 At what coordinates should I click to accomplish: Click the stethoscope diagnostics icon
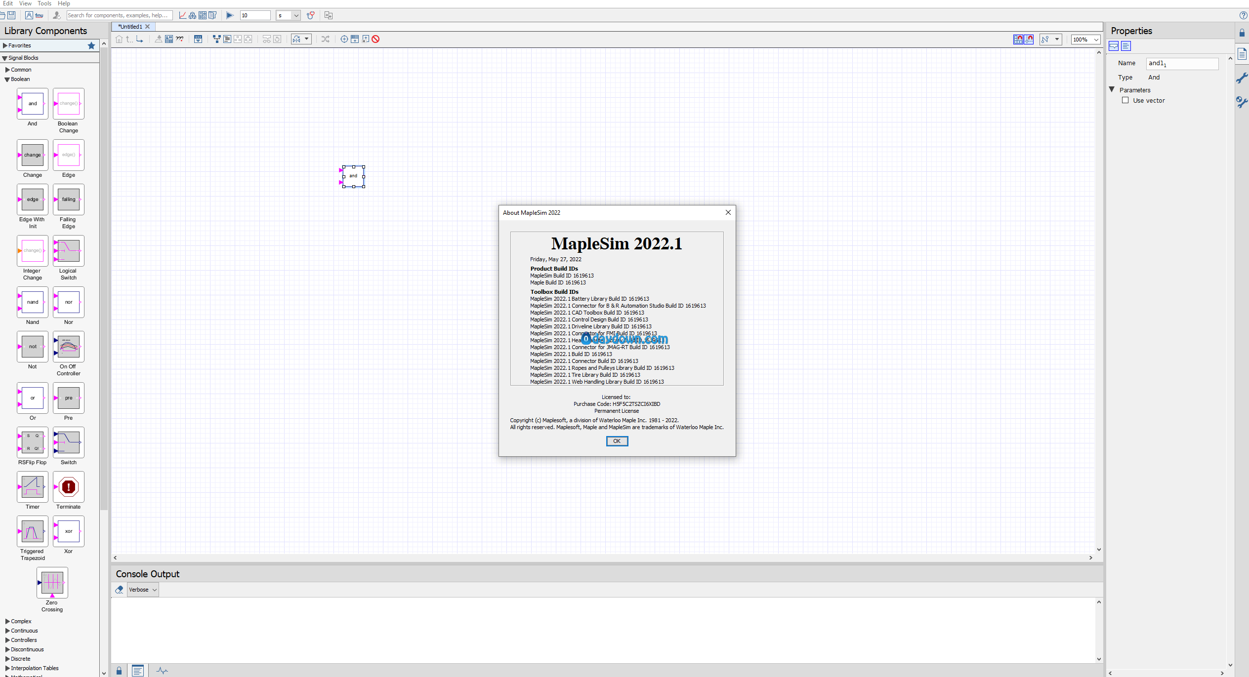310,15
